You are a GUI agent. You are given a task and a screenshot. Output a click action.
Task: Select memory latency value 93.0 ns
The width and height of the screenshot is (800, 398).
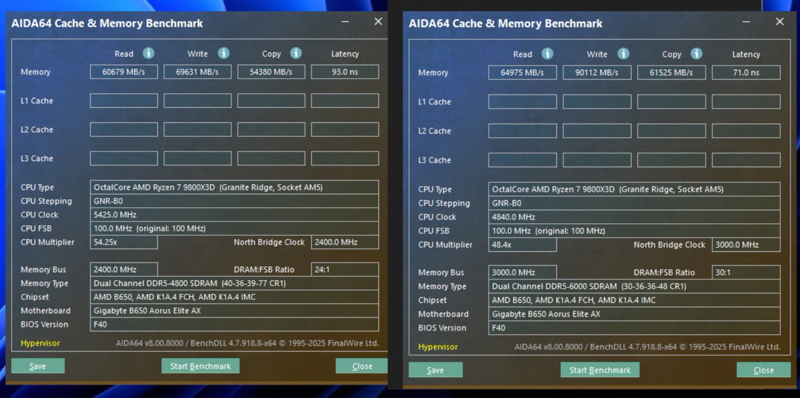[345, 72]
